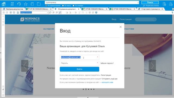Image resolution: width=174 pixels, height=98 pixels.
Task: Expand the bottom panel arrow
Action: pos(88,97)
